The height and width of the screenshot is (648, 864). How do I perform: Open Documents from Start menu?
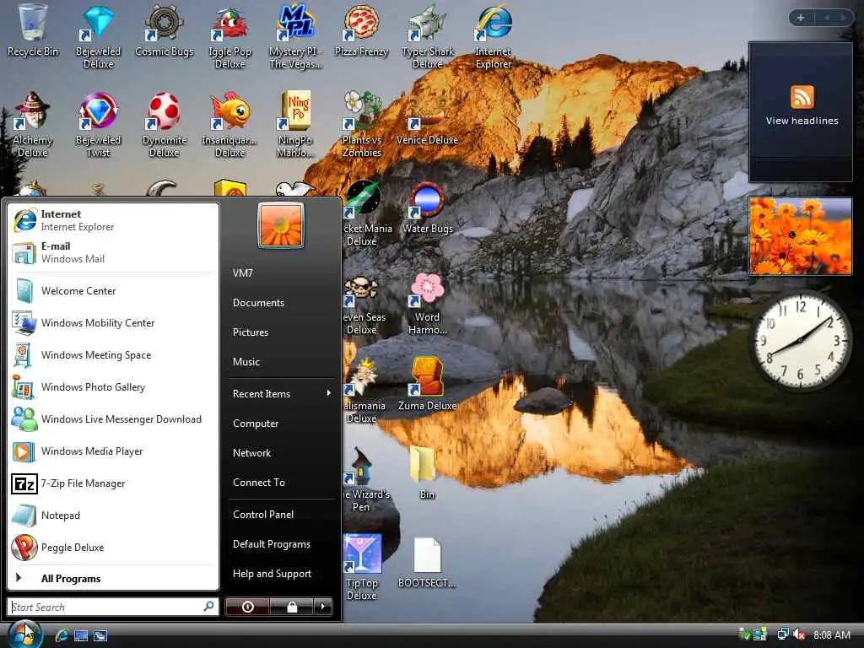281,303
